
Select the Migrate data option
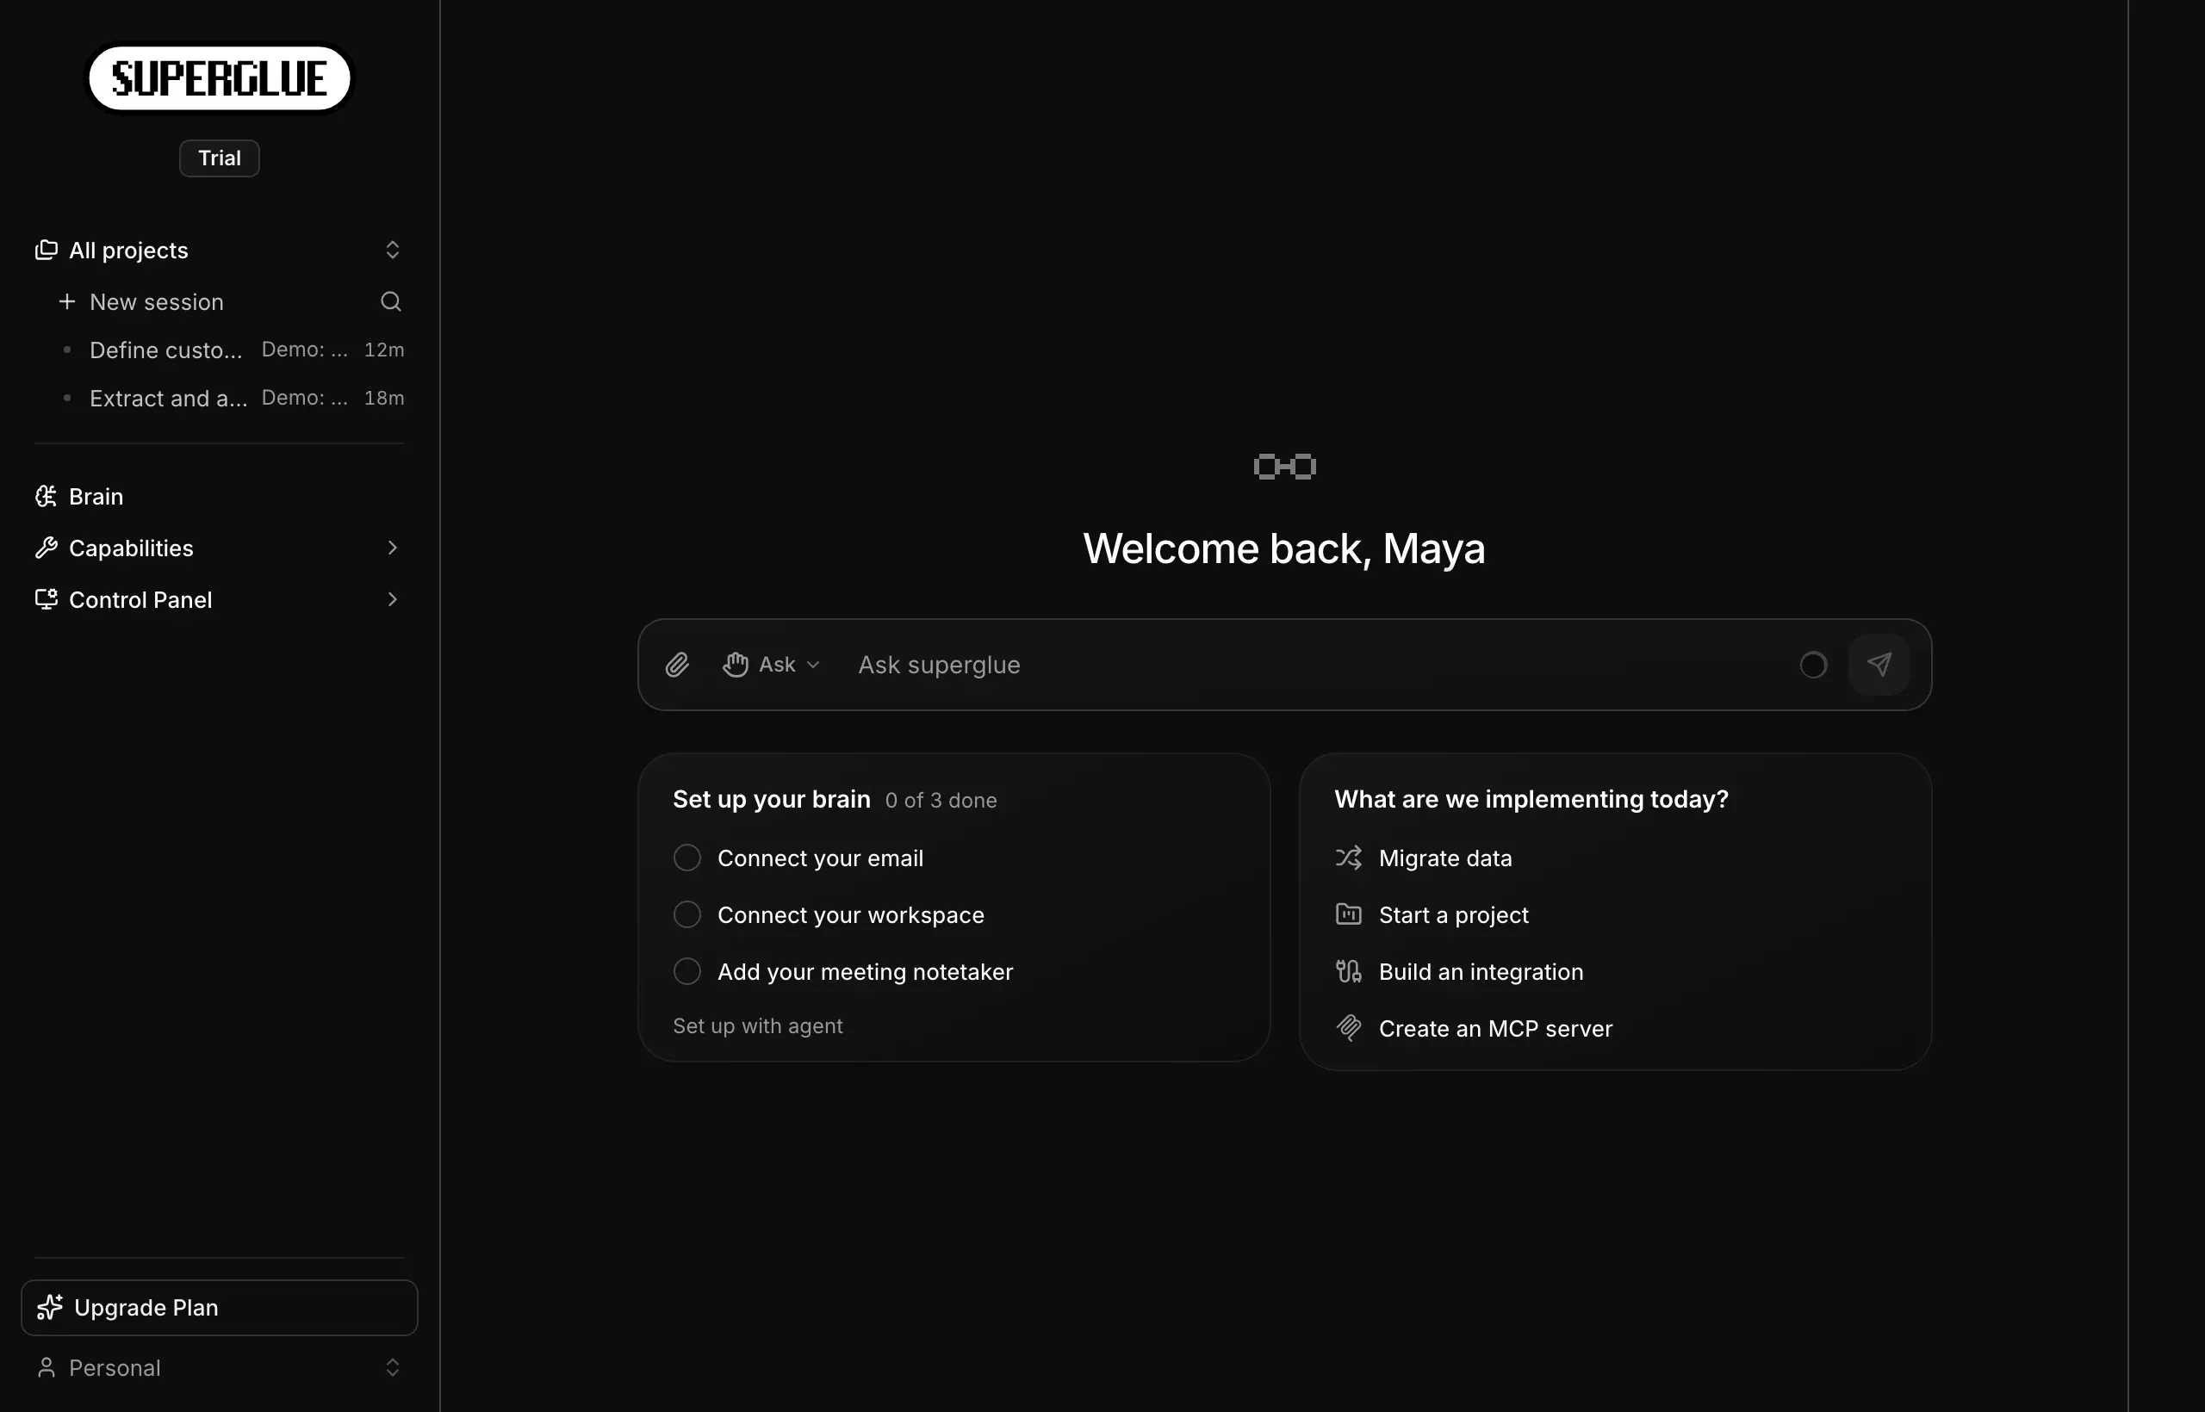click(x=1445, y=858)
